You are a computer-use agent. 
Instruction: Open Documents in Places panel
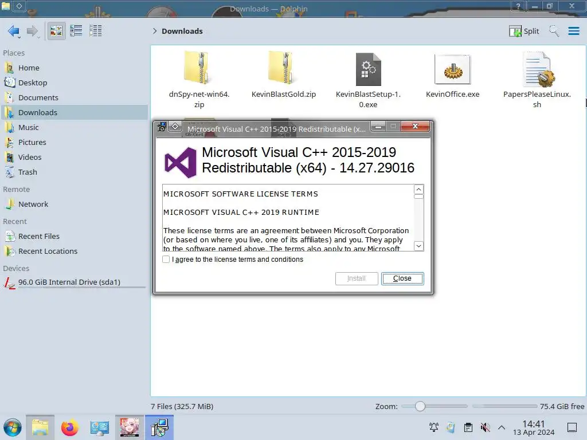coord(74,97)
